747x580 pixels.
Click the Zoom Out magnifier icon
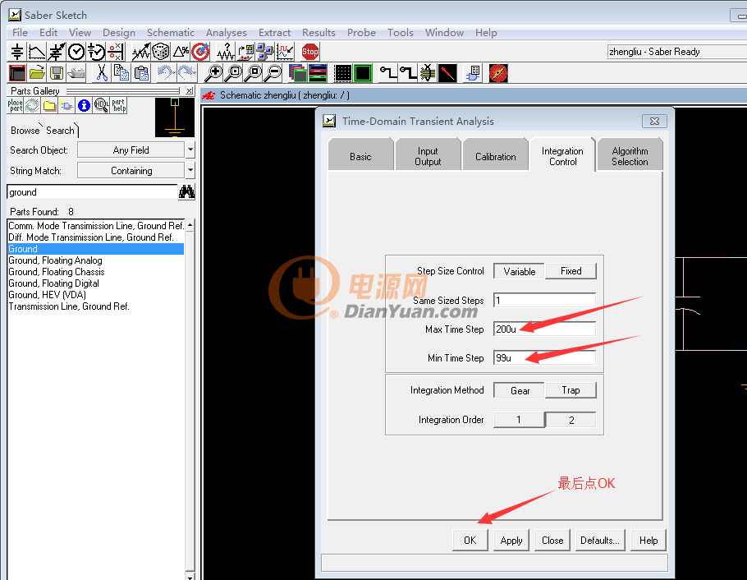(274, 73)
